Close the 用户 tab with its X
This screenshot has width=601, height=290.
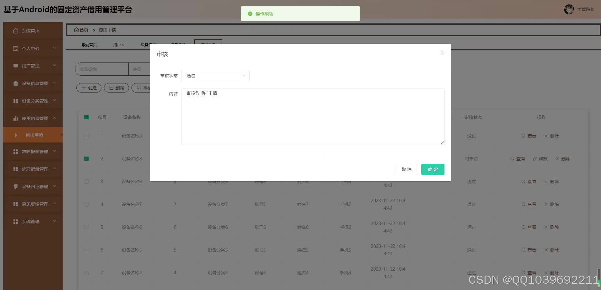tap(123, 45)
